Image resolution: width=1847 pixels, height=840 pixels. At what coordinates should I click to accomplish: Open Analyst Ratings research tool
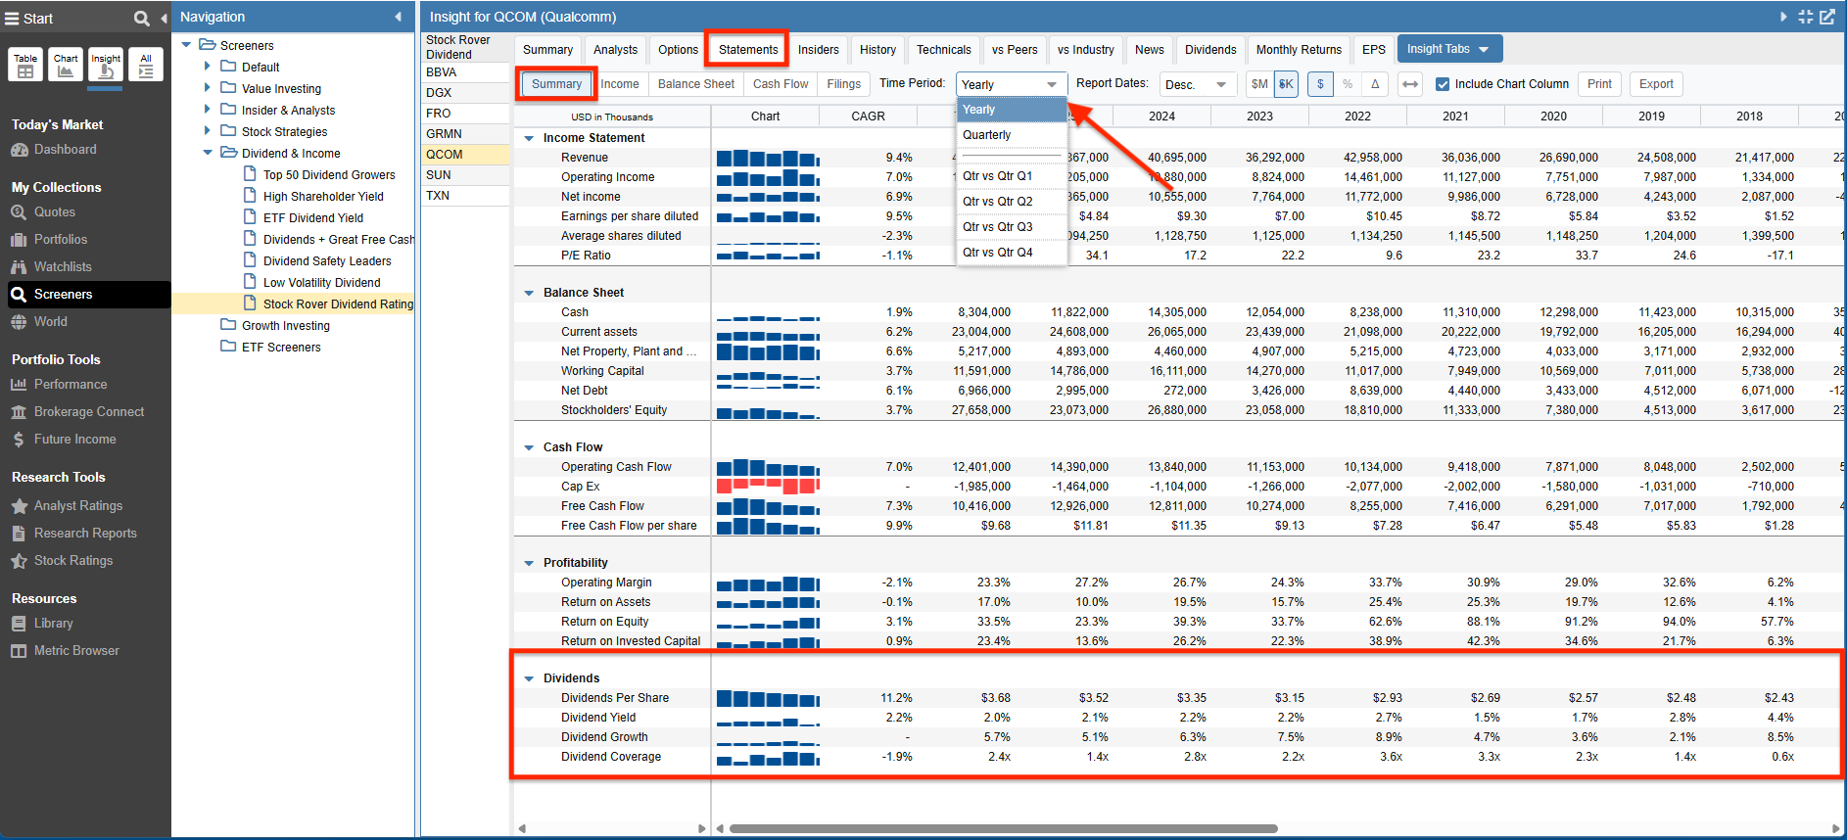coord(77,506)
